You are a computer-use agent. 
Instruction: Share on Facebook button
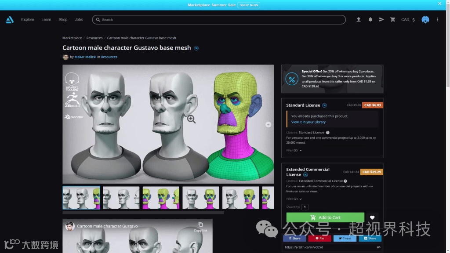294,239
